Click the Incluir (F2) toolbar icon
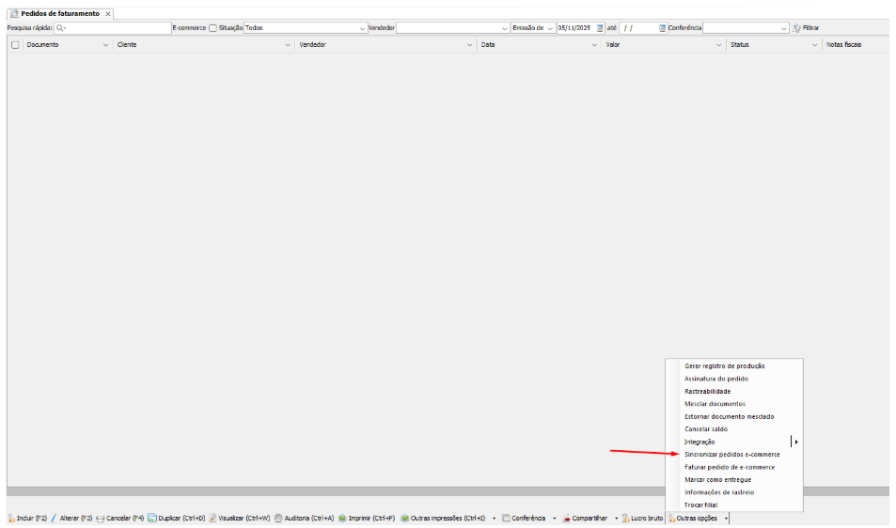This screenshot has width=896, height=528. 11,518
